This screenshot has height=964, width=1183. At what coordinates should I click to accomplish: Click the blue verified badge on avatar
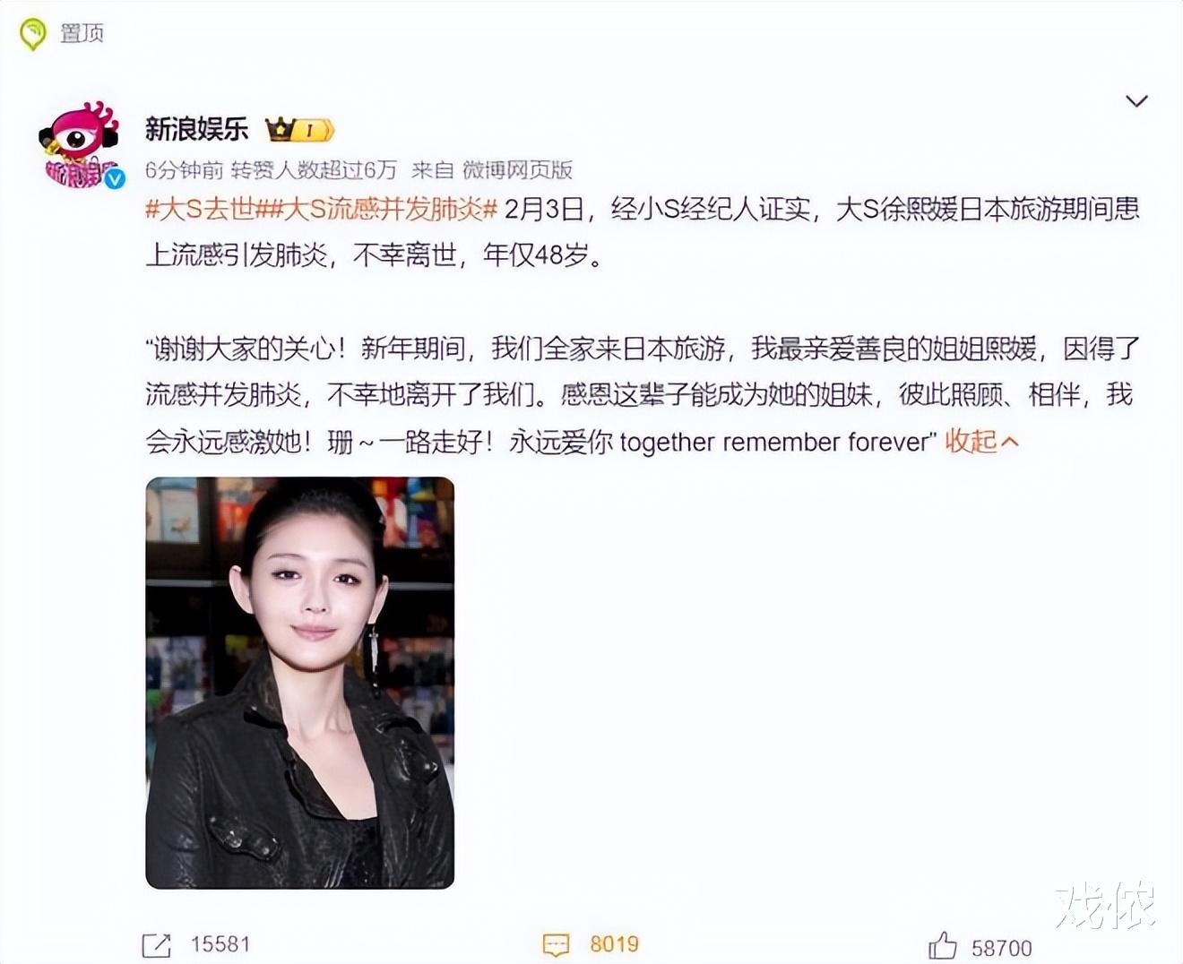coord(114,178)
